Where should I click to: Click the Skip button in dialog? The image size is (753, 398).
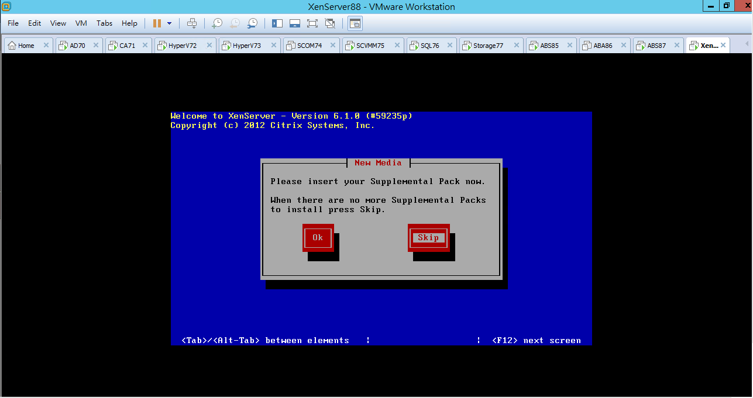point(428,238)
